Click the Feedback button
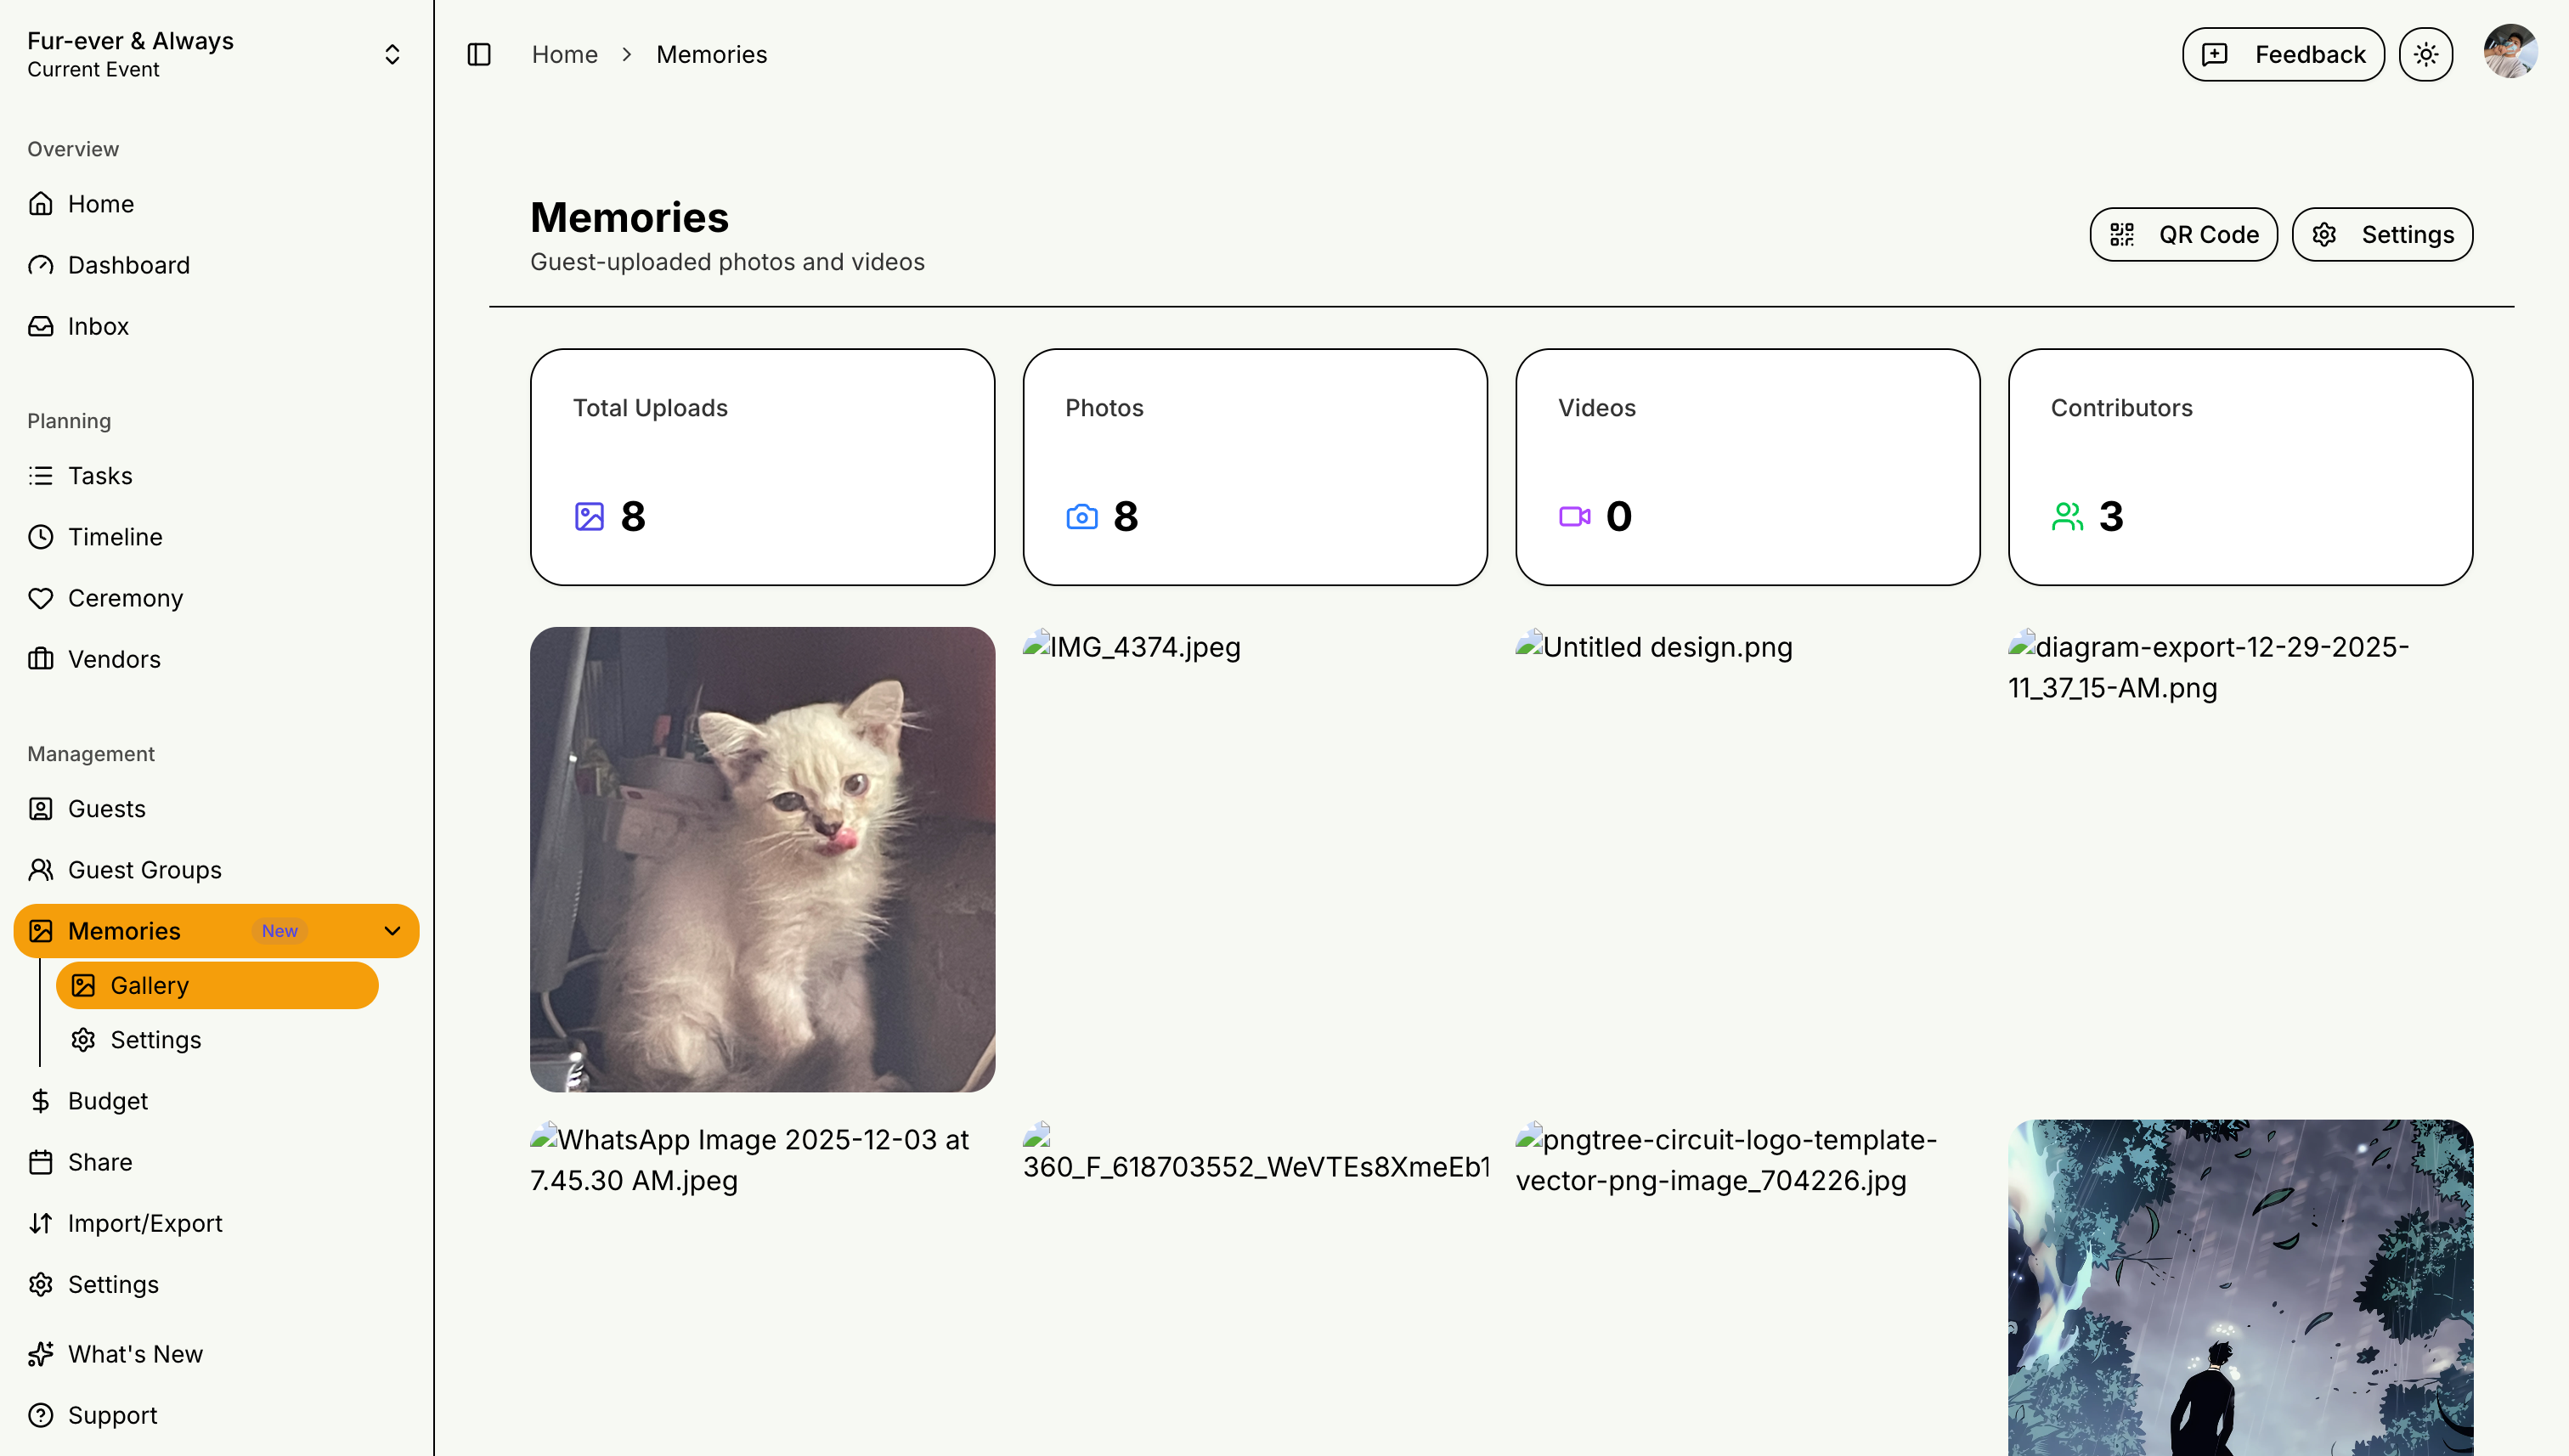2569x1456 pixels. coord(2282,54)
